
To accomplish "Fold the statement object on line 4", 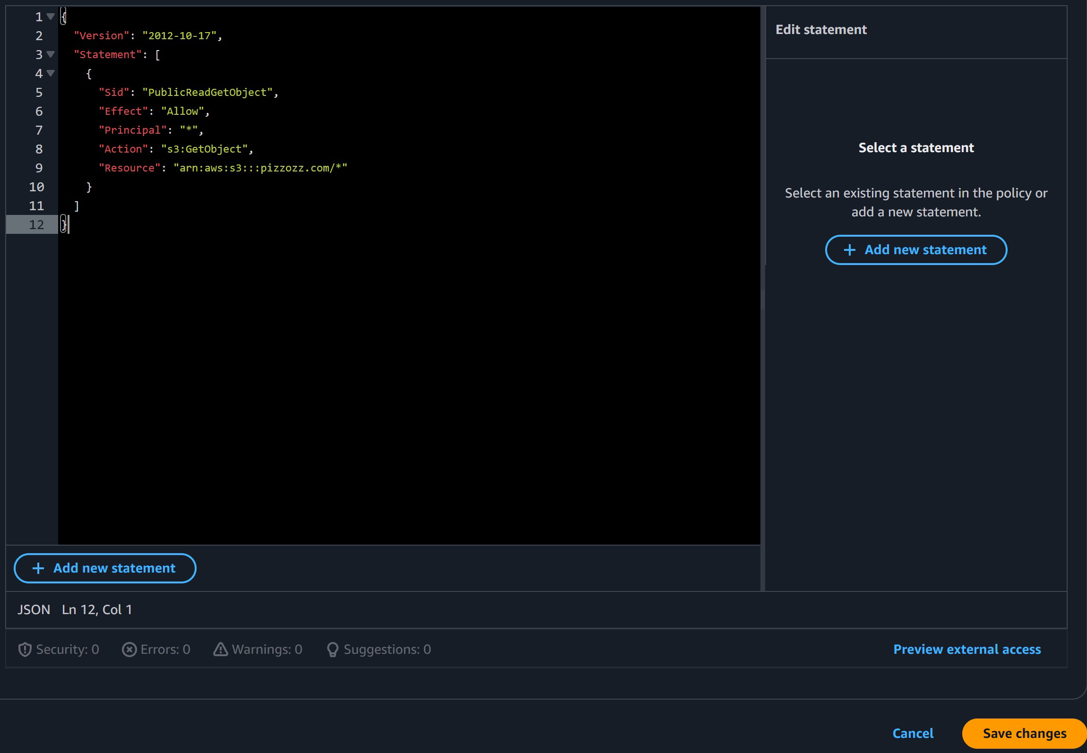I will tap(51, 73).
